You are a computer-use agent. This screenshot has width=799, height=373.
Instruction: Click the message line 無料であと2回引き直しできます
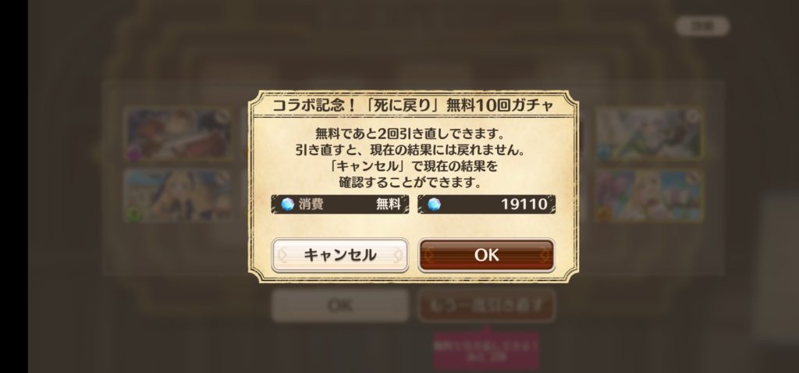click(410, 134)
